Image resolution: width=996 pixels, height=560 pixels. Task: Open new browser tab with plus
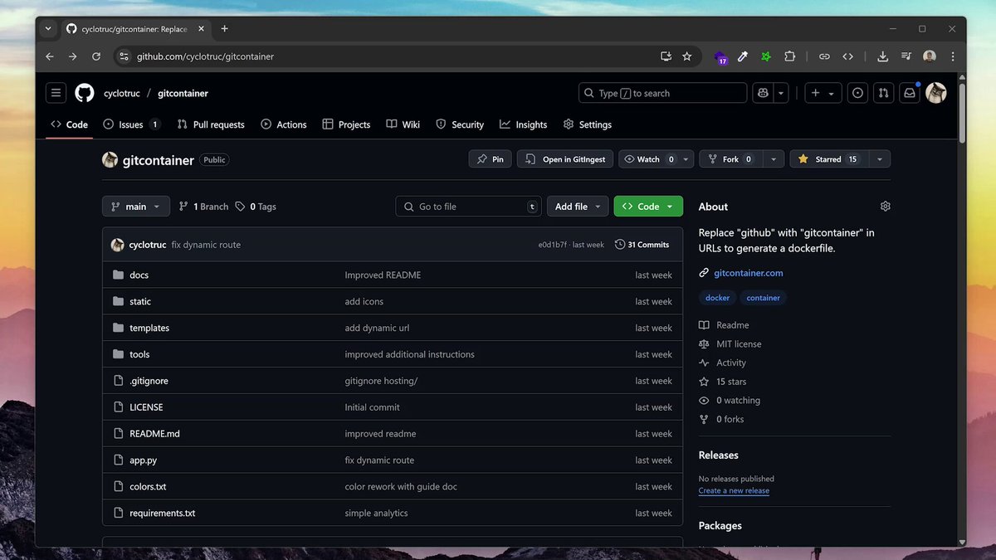pyautogui.click(x=224, y=28)
